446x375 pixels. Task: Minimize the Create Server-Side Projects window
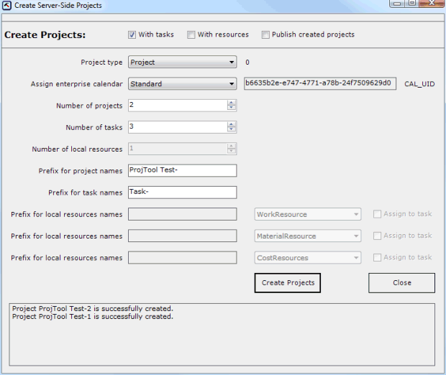pyautogui.click(x=397, y=4)
